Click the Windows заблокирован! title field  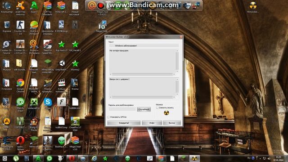[144, 45]
